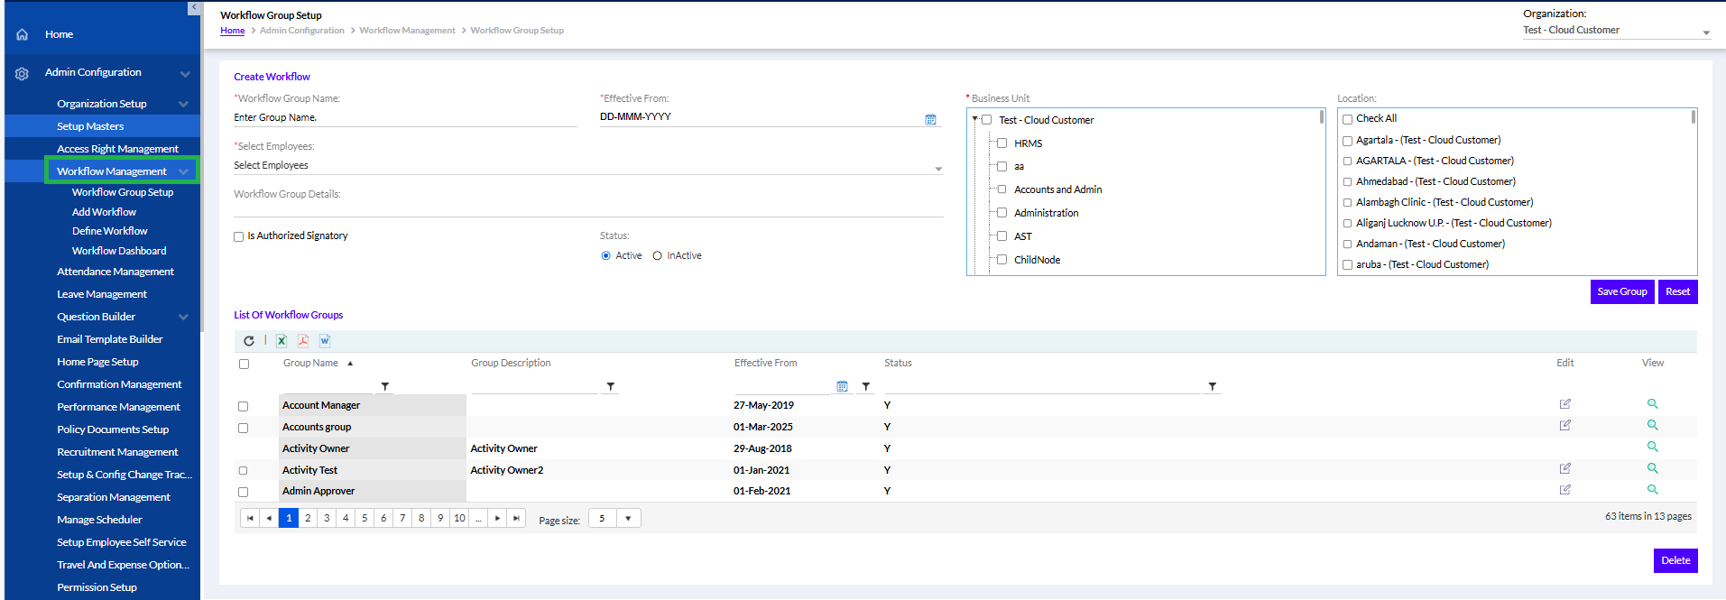View the Account Manager group

pyautogui.click(x=1652, y=404)
